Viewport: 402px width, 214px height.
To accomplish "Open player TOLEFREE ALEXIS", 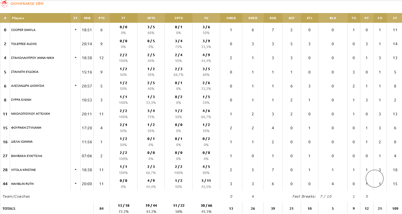I will pos(24,44).
